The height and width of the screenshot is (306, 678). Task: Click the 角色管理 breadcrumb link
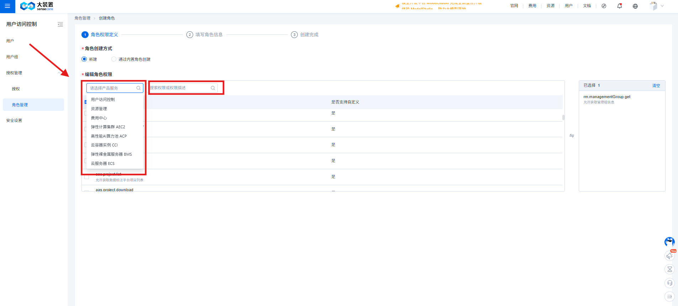83,18
